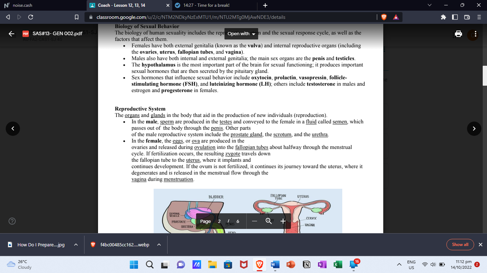Viewport: 487px width, 273px height.
Task: Reload the current page
Action: coord(31,17)
